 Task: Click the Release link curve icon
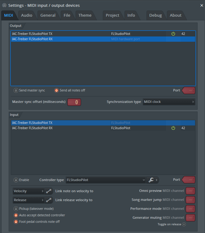coord(49,200)
